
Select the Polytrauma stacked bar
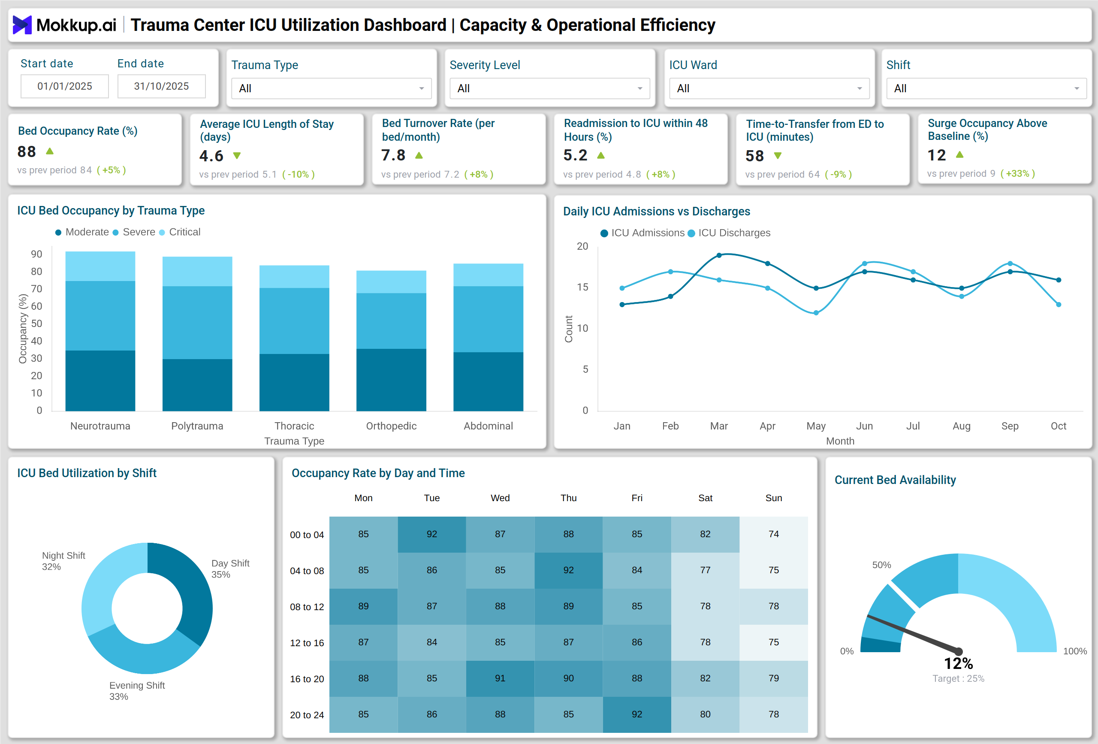tap(197, 334)
